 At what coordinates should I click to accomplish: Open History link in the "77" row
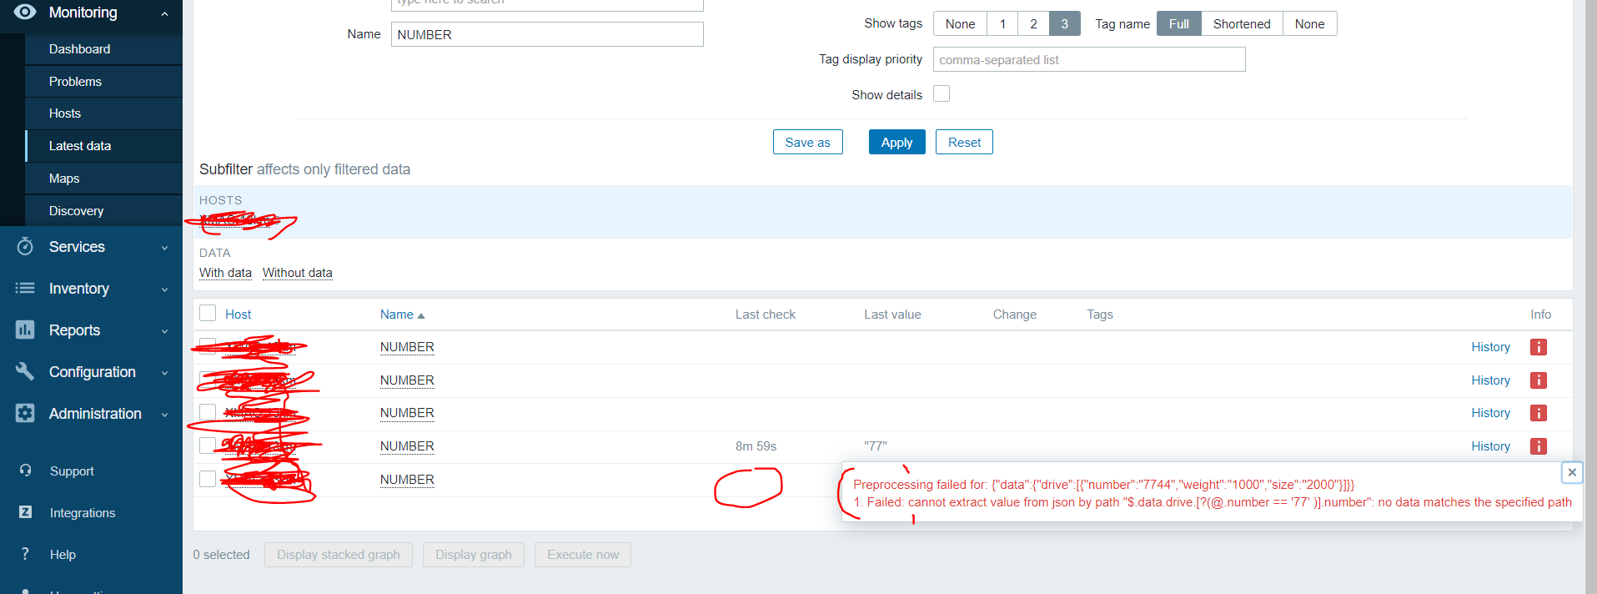pos(1490,446)
